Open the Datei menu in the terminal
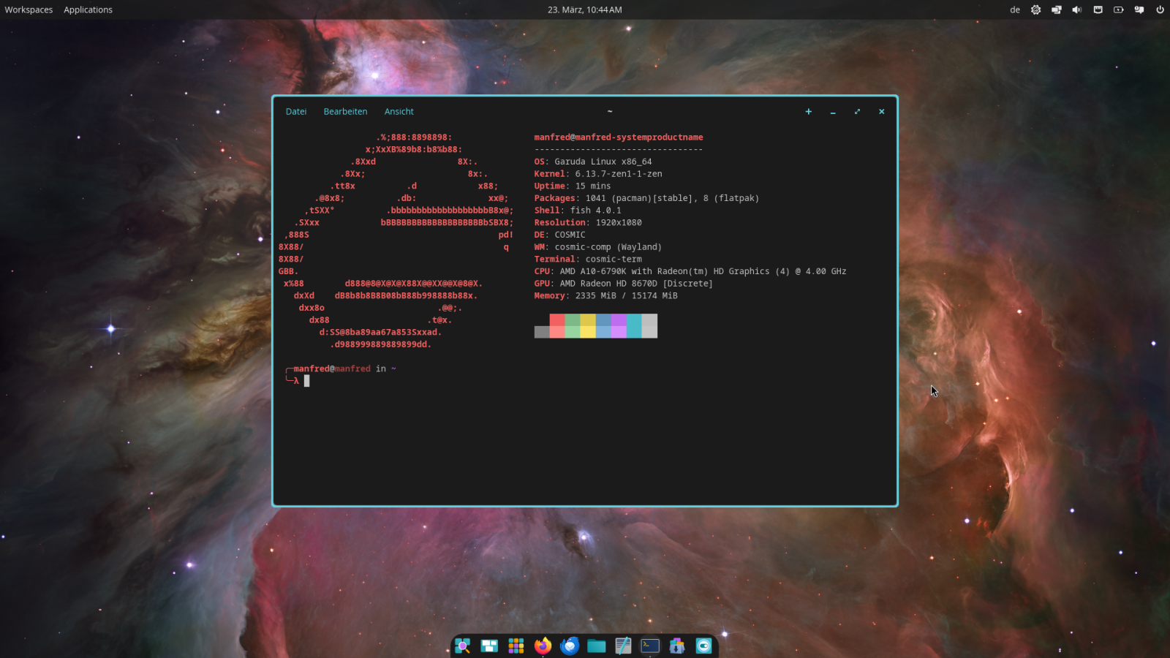This screenshot has height=658, width=1170. (x=296, y=112)
